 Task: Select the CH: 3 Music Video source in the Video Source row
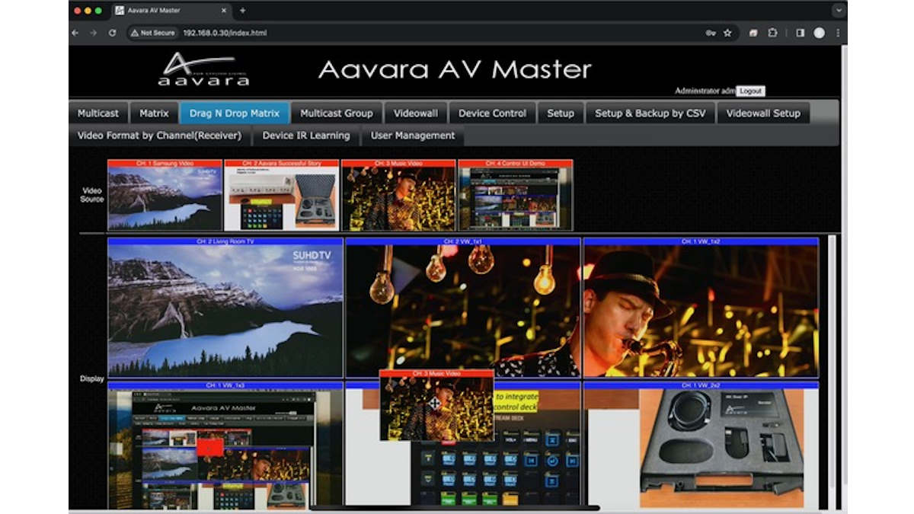tap(399, 195)
